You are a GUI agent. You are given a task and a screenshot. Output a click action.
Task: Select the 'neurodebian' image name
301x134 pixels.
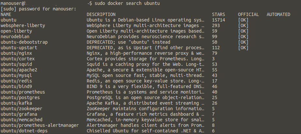click(x=15, y=37)
